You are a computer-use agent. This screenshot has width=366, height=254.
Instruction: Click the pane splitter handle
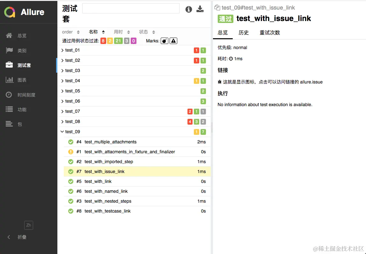tap(212, 127)
